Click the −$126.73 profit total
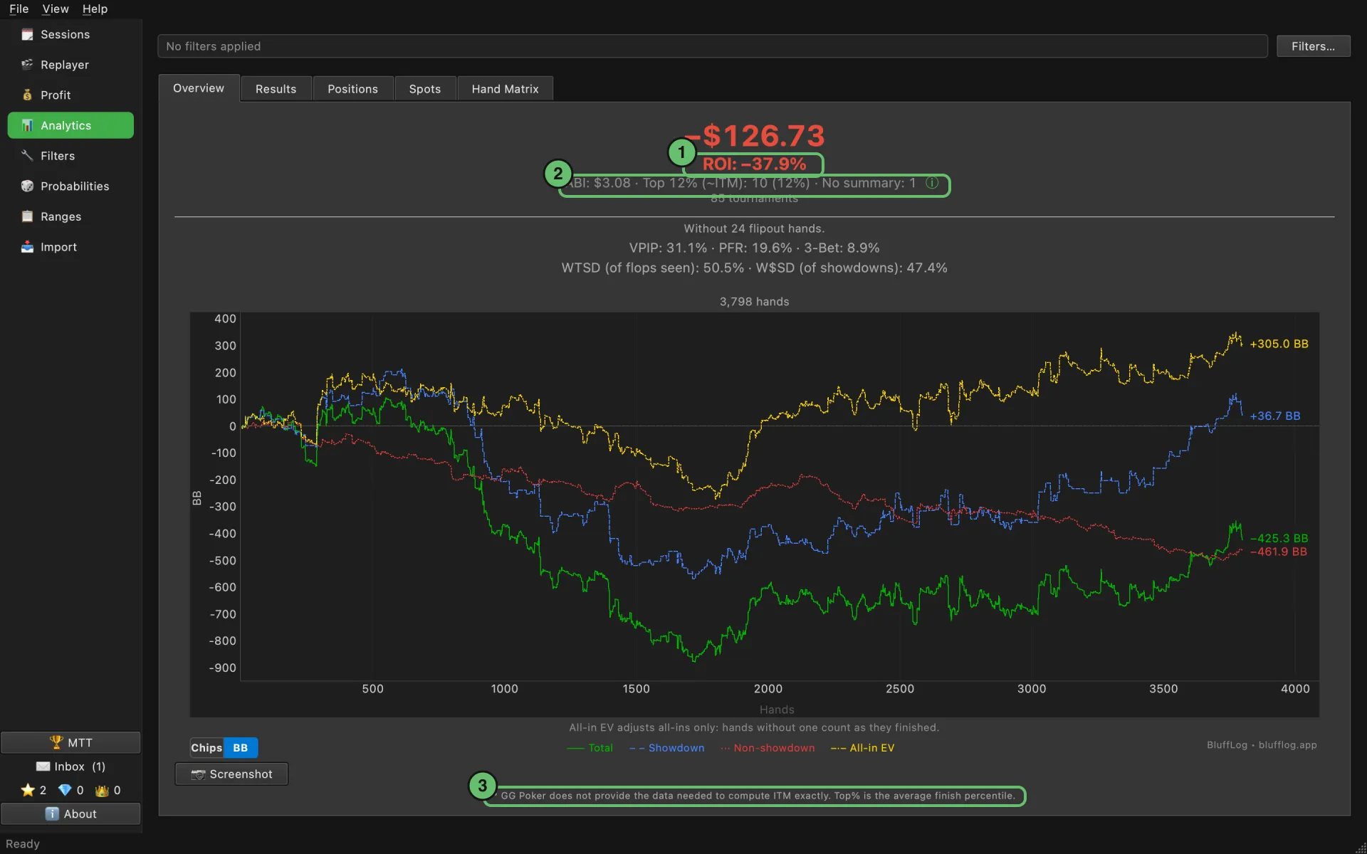 pyautogui.click(x=754, y=135)
